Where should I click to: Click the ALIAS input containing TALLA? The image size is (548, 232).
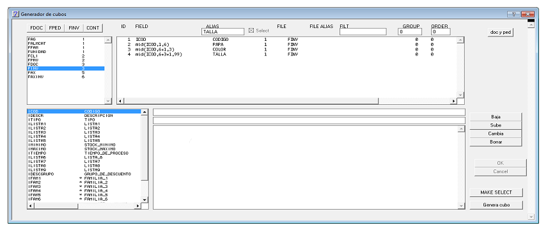223,32
